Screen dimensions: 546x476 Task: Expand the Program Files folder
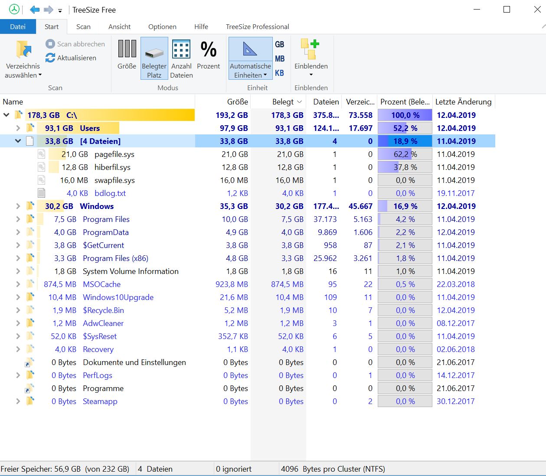click(18, 219)
